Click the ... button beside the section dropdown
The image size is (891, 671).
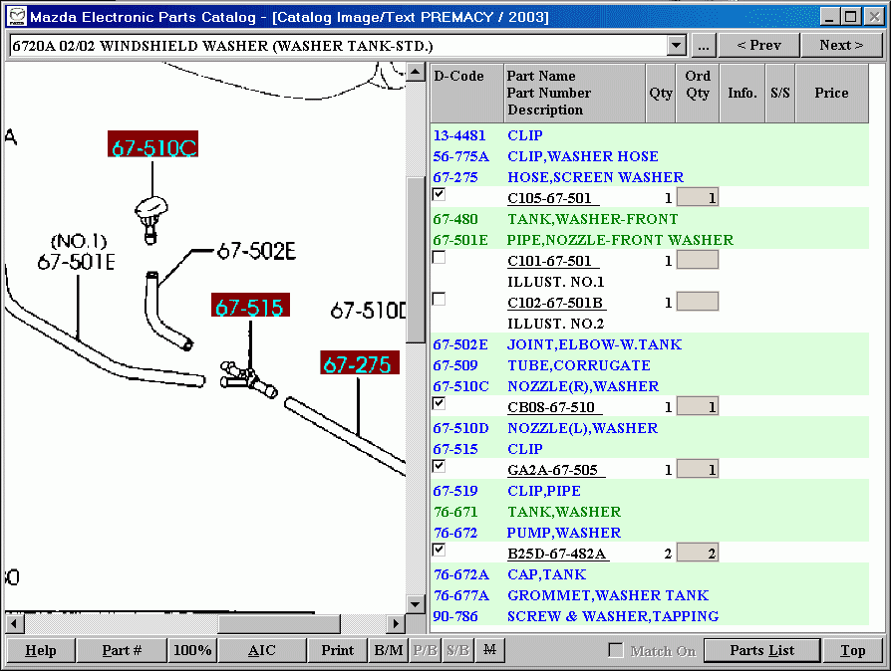click(x=704, y=44)
